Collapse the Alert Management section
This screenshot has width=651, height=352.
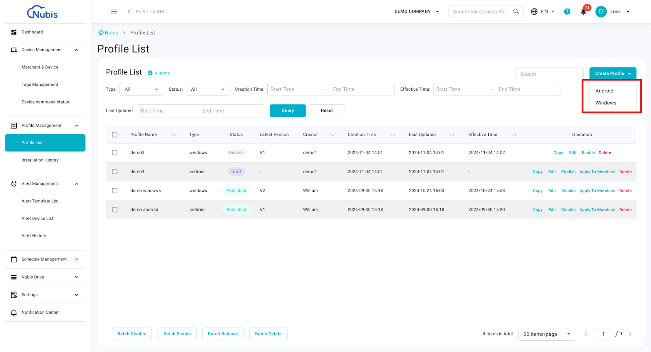[x=76, y=184]
